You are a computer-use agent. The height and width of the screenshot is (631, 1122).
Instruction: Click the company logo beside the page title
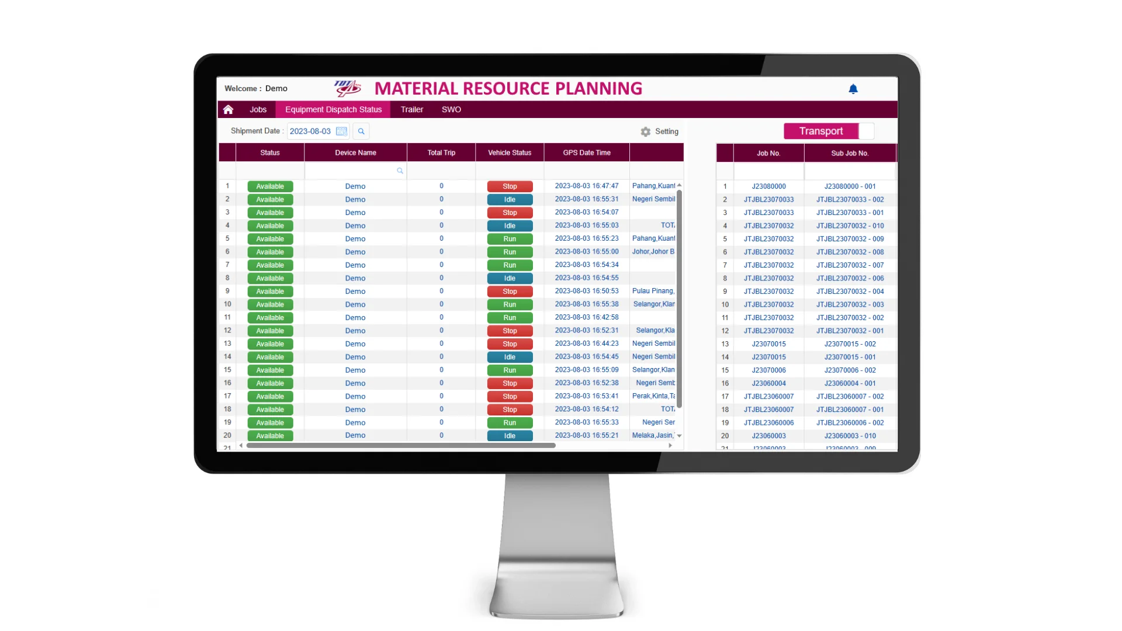click(x=347, y=88)
